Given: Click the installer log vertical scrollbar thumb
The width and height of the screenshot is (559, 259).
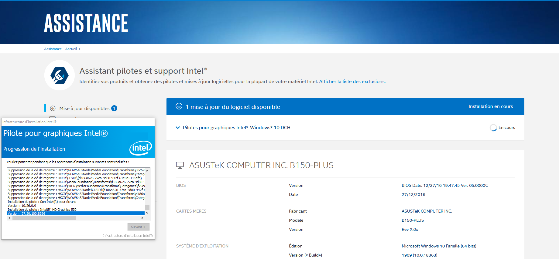Looking at the screenshot, I should tap(147, 207).
